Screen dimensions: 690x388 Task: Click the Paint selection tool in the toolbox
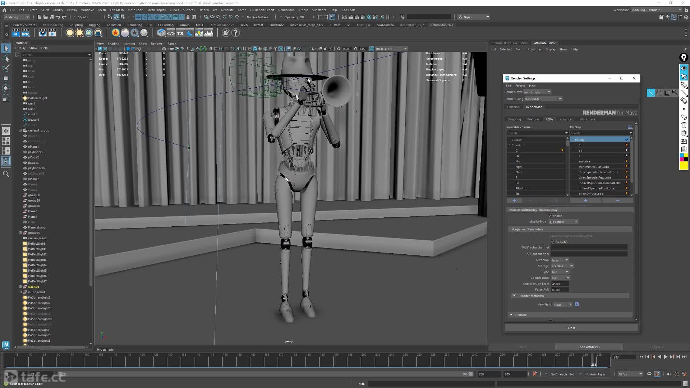click(6, 68)
